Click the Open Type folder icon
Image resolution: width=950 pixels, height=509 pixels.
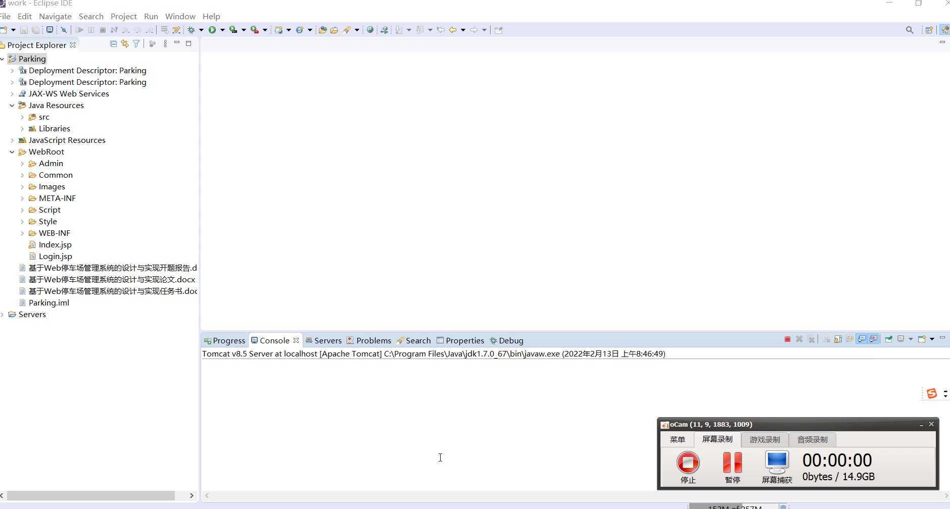(322, 30)
